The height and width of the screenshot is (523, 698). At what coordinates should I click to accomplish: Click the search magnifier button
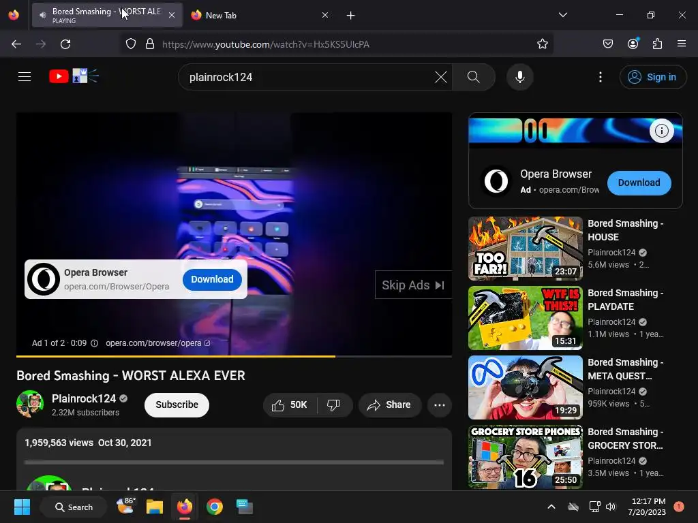click(474, 77)
